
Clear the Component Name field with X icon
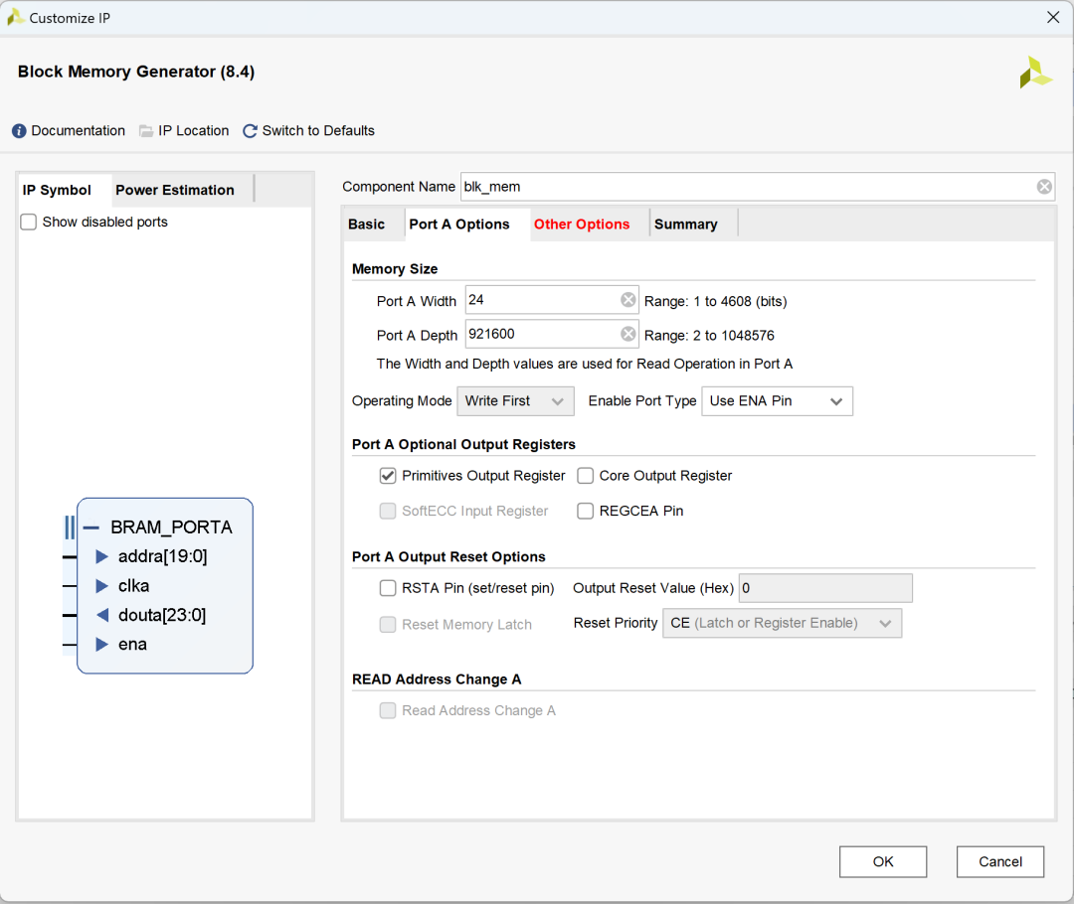tap(1043, 187)
